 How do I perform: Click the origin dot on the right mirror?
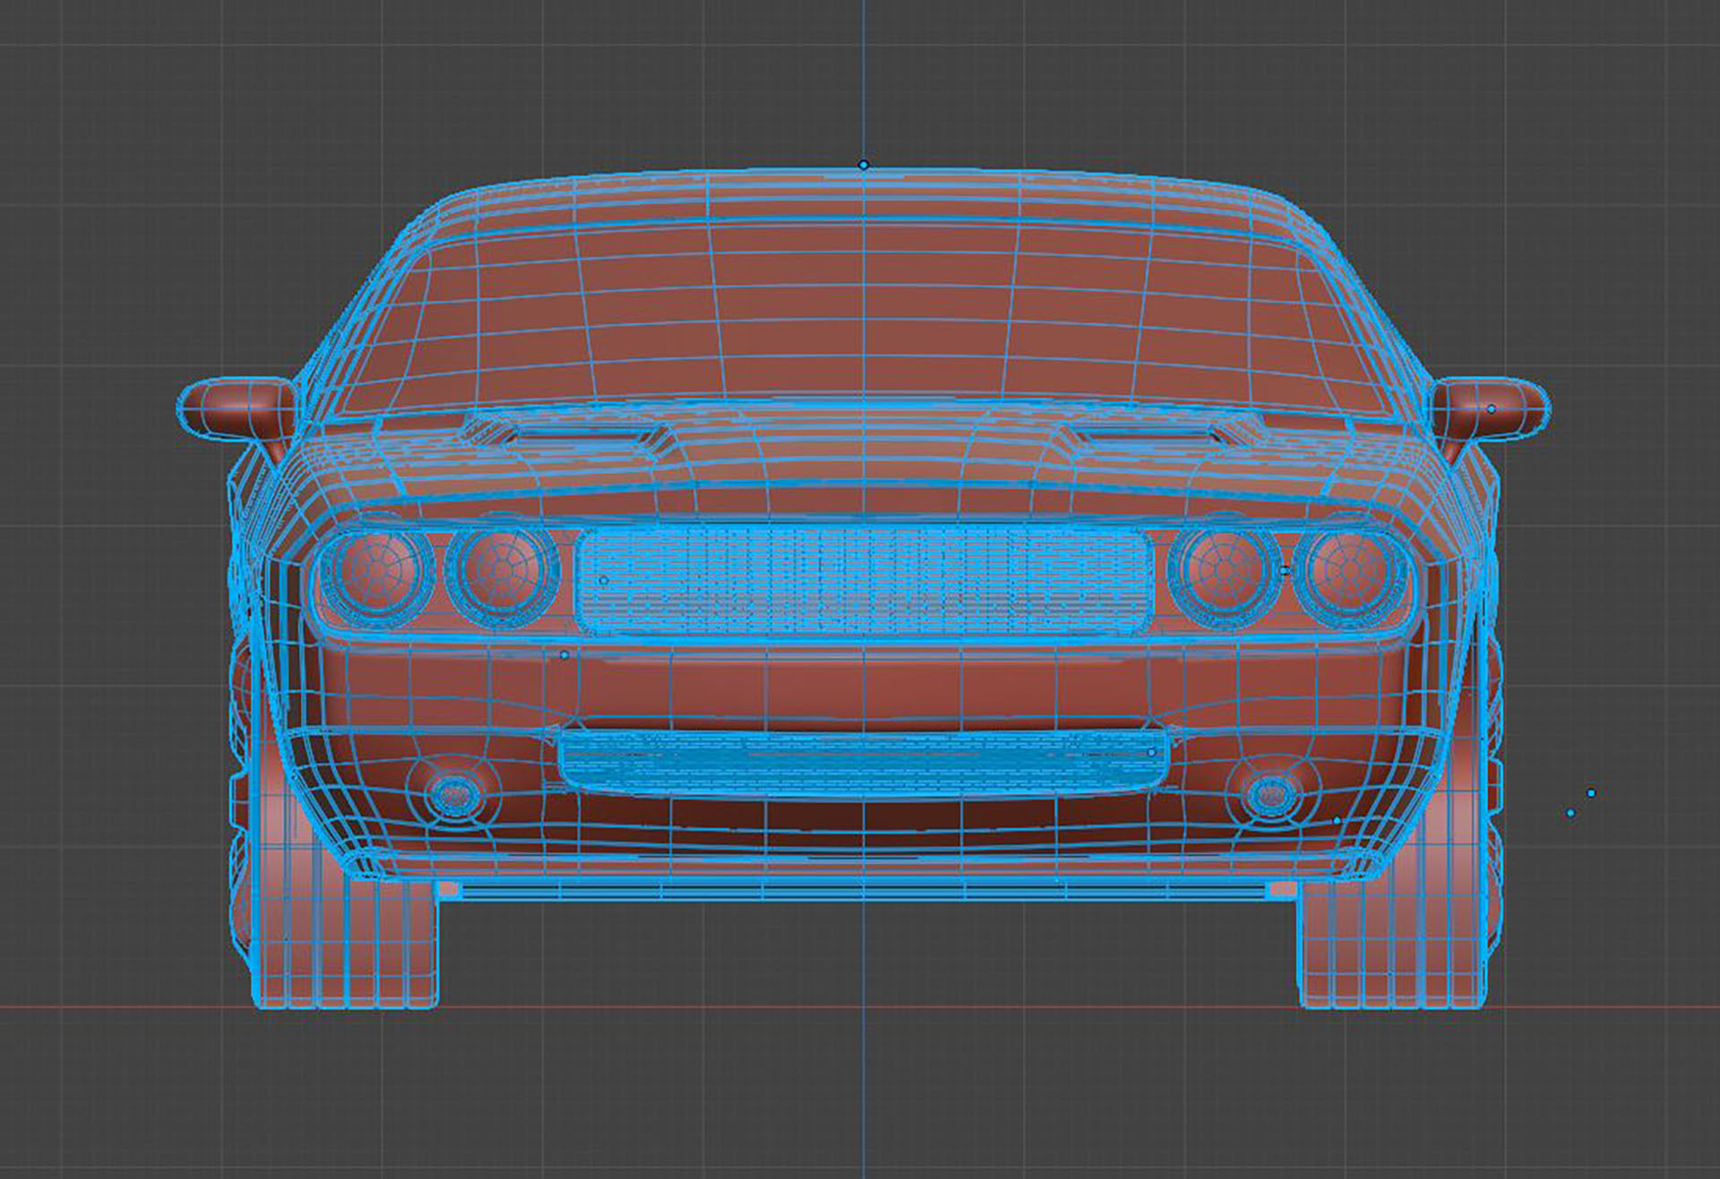point(1492,409)
